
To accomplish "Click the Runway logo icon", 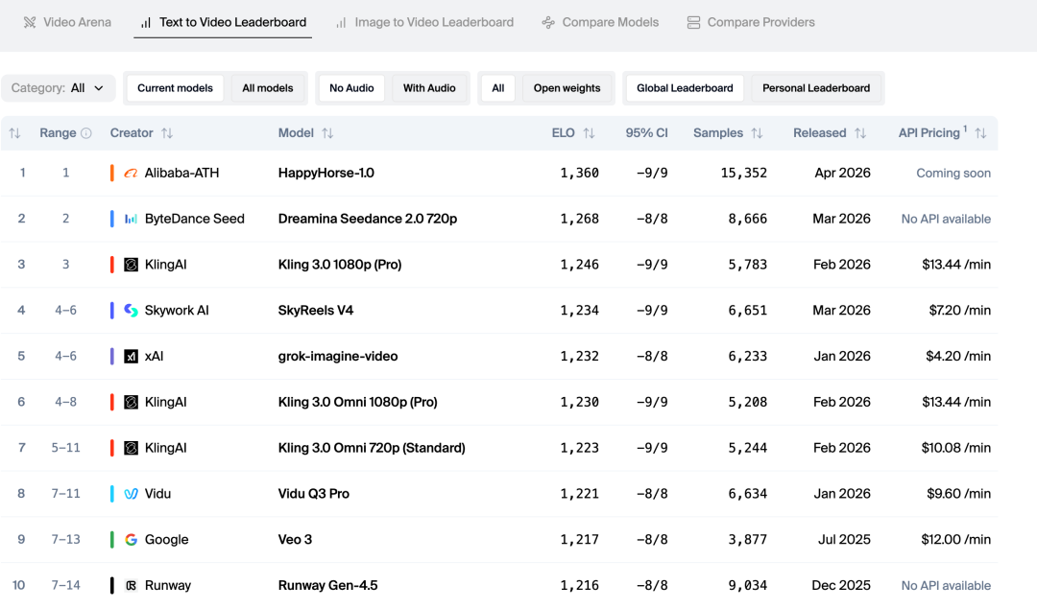I will (x=132, y=586).
